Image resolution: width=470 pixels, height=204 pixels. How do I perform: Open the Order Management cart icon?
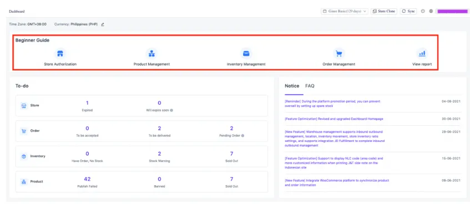pos(338,54)
